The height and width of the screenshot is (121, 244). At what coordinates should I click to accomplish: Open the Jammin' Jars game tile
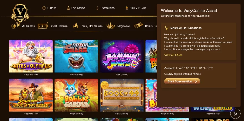122,56
